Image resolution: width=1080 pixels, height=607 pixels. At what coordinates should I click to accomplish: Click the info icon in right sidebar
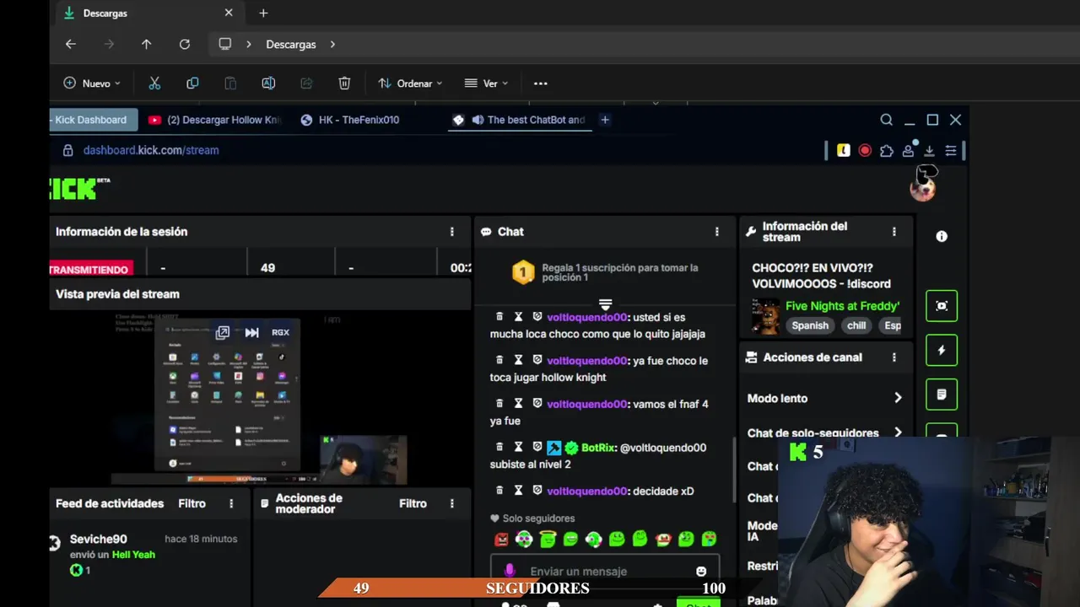tap(942, 237)
